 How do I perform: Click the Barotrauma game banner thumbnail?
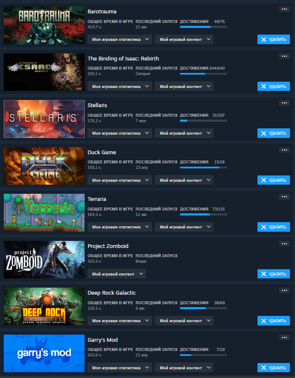tap(44, 25)
